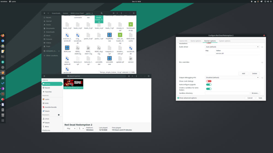Open the System options tab
Image resolution: width=273 pixels, height=153 pixels.
pyautogui.click(x=225, y=41)
